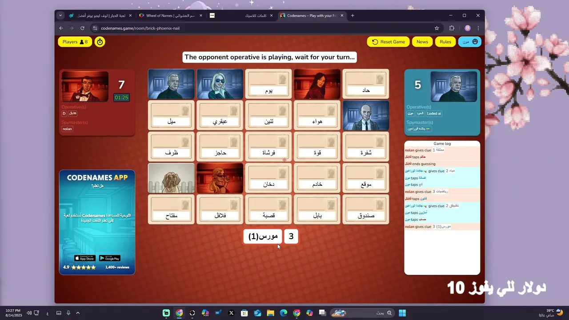Tap the شفرة card
Screen dimensions: 569x320
pyautogui.click(x=366, y=147)
